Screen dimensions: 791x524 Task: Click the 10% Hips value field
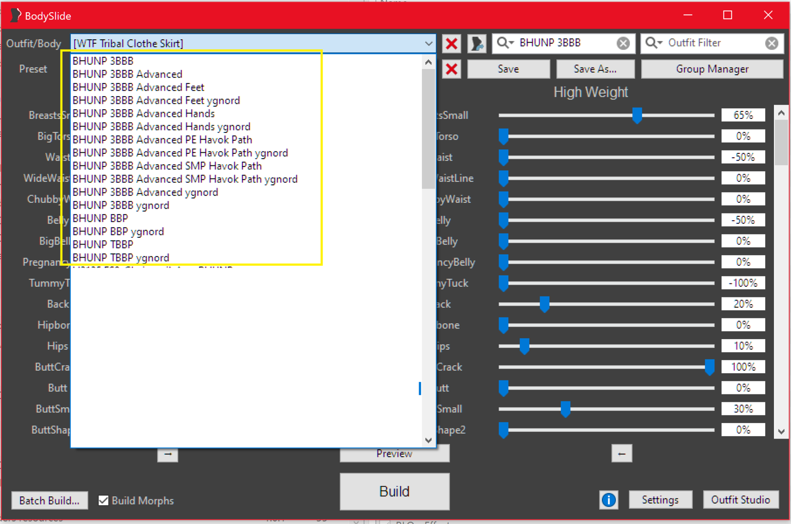click(743, 346)
